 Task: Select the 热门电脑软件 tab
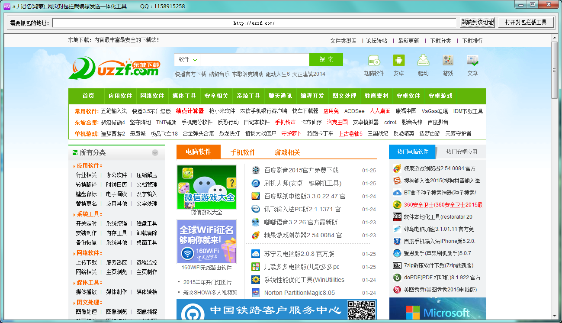pyautogui.click(x=412, y=152)
